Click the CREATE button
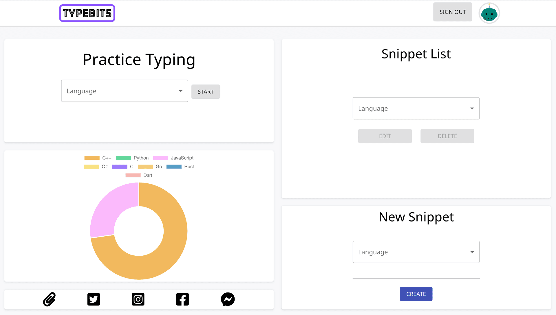The image size is (556, 315). pos(416,294)
